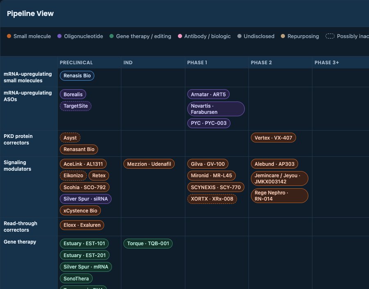The width and height of the screenshot is (369, 289).
Task: Open the TargetSite dashed pill
Action: (x=75, y=106)
